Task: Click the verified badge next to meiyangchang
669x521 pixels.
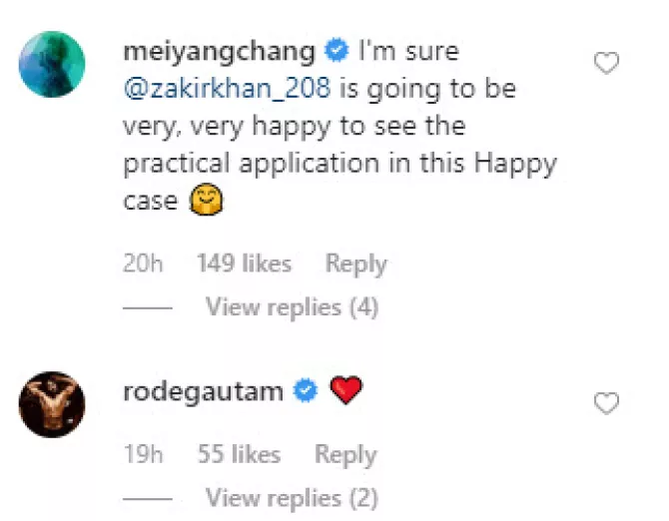Action: point(334,49)
